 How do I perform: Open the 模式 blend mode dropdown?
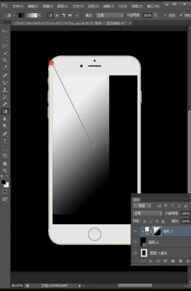click(110, 15)
